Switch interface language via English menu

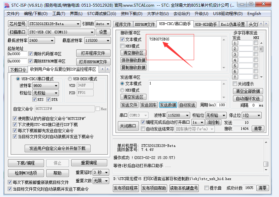coord(254,14)
